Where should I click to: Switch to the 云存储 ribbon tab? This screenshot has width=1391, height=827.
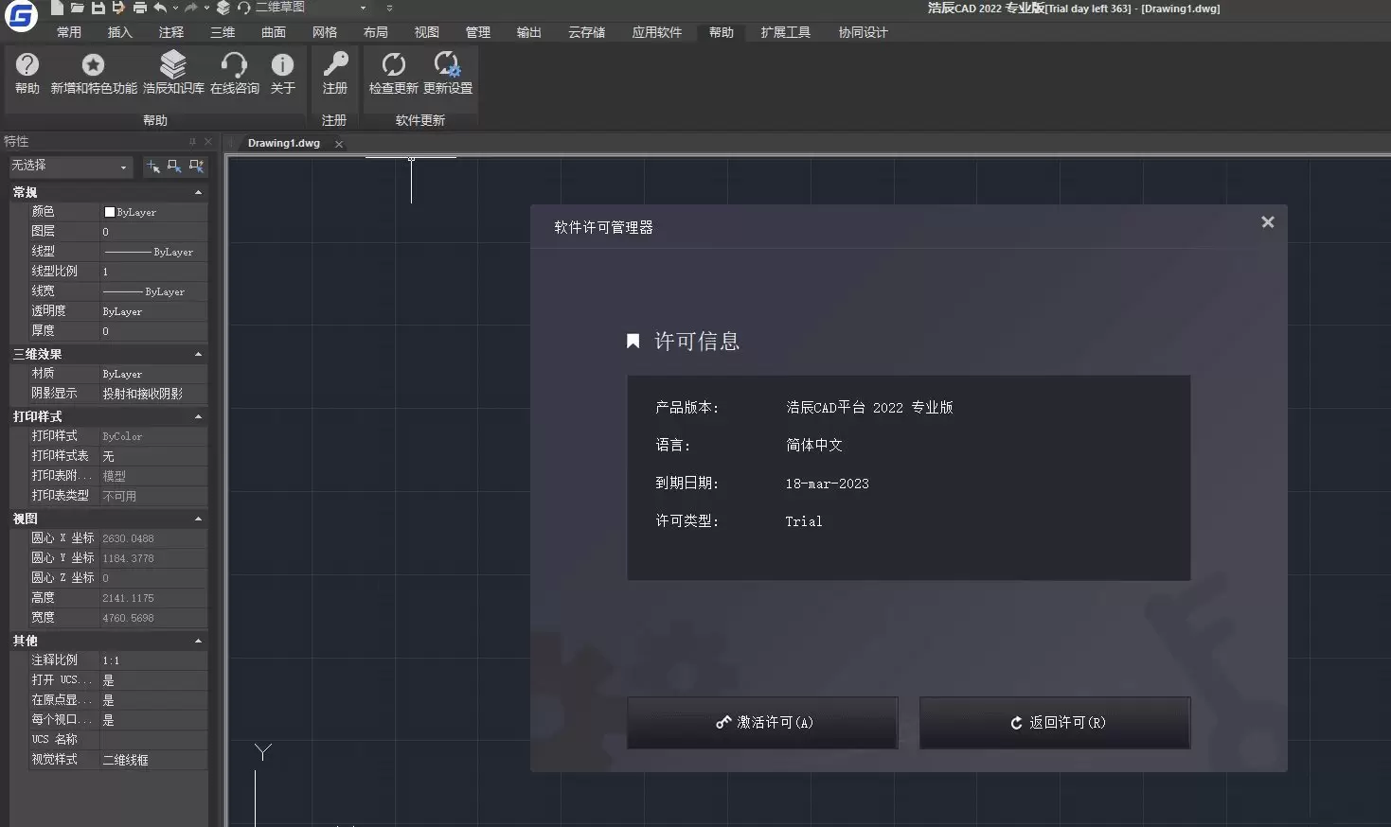[586, 32]
